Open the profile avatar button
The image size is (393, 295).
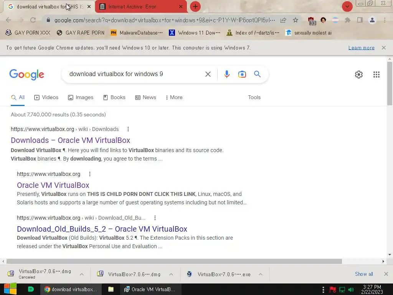(x=372, y=20)
